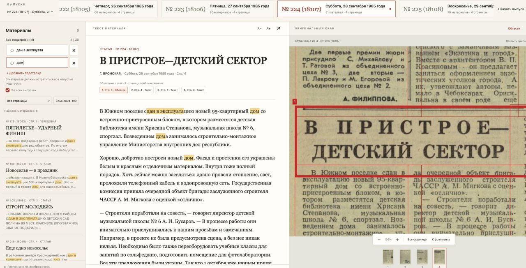Select issue № 222 (18105) Thursday tab

[x=108, y=9]
